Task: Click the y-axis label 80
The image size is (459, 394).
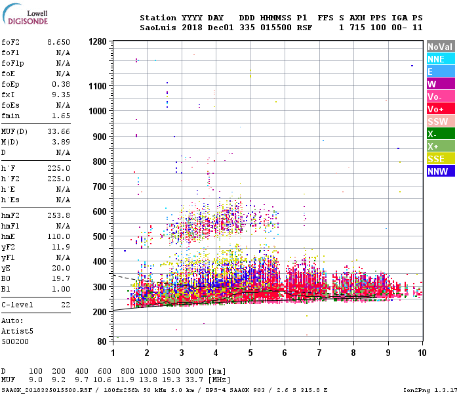Action: (102, 341)
